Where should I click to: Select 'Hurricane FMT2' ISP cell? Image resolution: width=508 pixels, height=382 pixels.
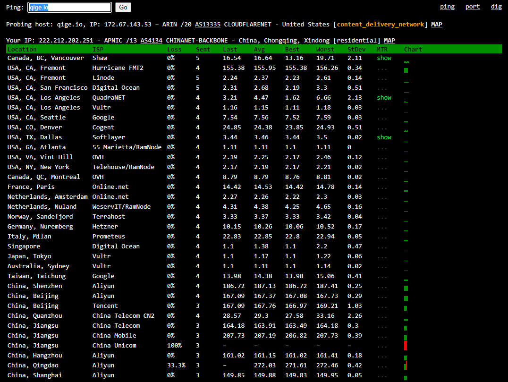point(118,68)
